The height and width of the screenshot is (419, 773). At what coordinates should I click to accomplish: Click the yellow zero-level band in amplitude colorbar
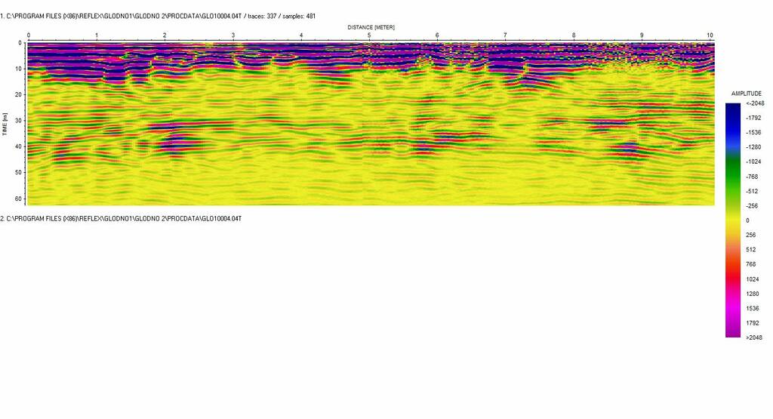732,220
